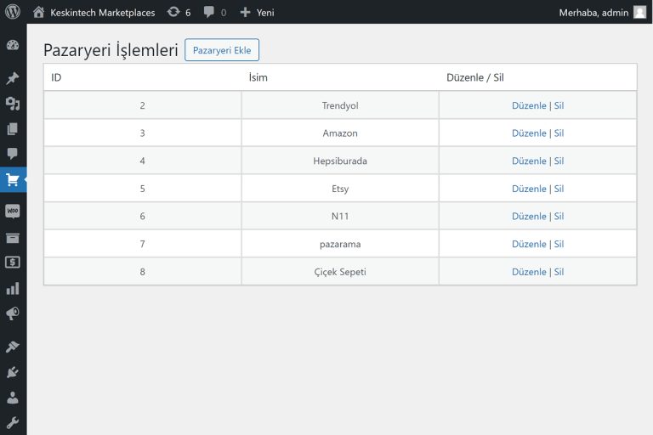
Task: Open the 'Merhaba, admin' account menu
Action: (602, 12)
